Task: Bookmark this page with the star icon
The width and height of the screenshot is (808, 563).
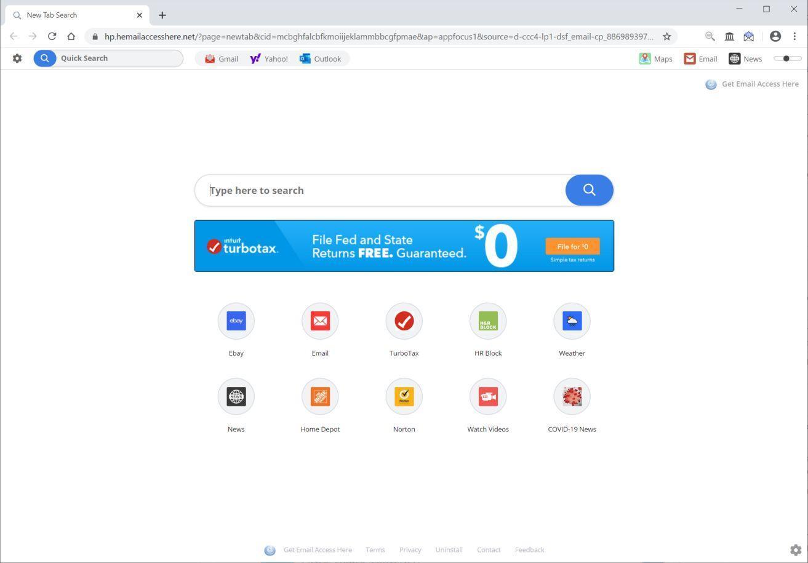Action: [x=666, y=36]
